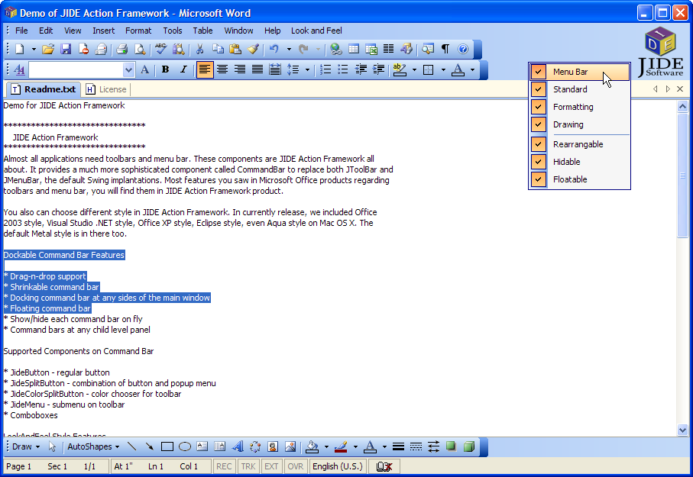
Task: Toggle Bold formatting
Action: [x=165, y=69]
